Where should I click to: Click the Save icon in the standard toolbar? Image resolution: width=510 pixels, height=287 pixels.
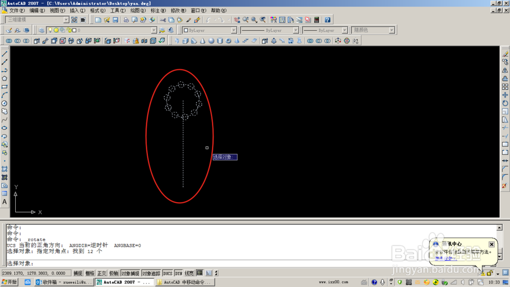(115, 20)
